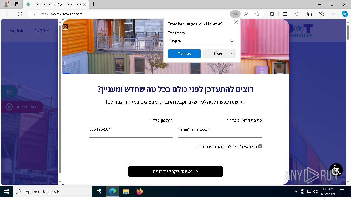The width and height of the screenshot is (351, 197).
Task: Click the address bar URL
Action: click(x=61, y=14)
